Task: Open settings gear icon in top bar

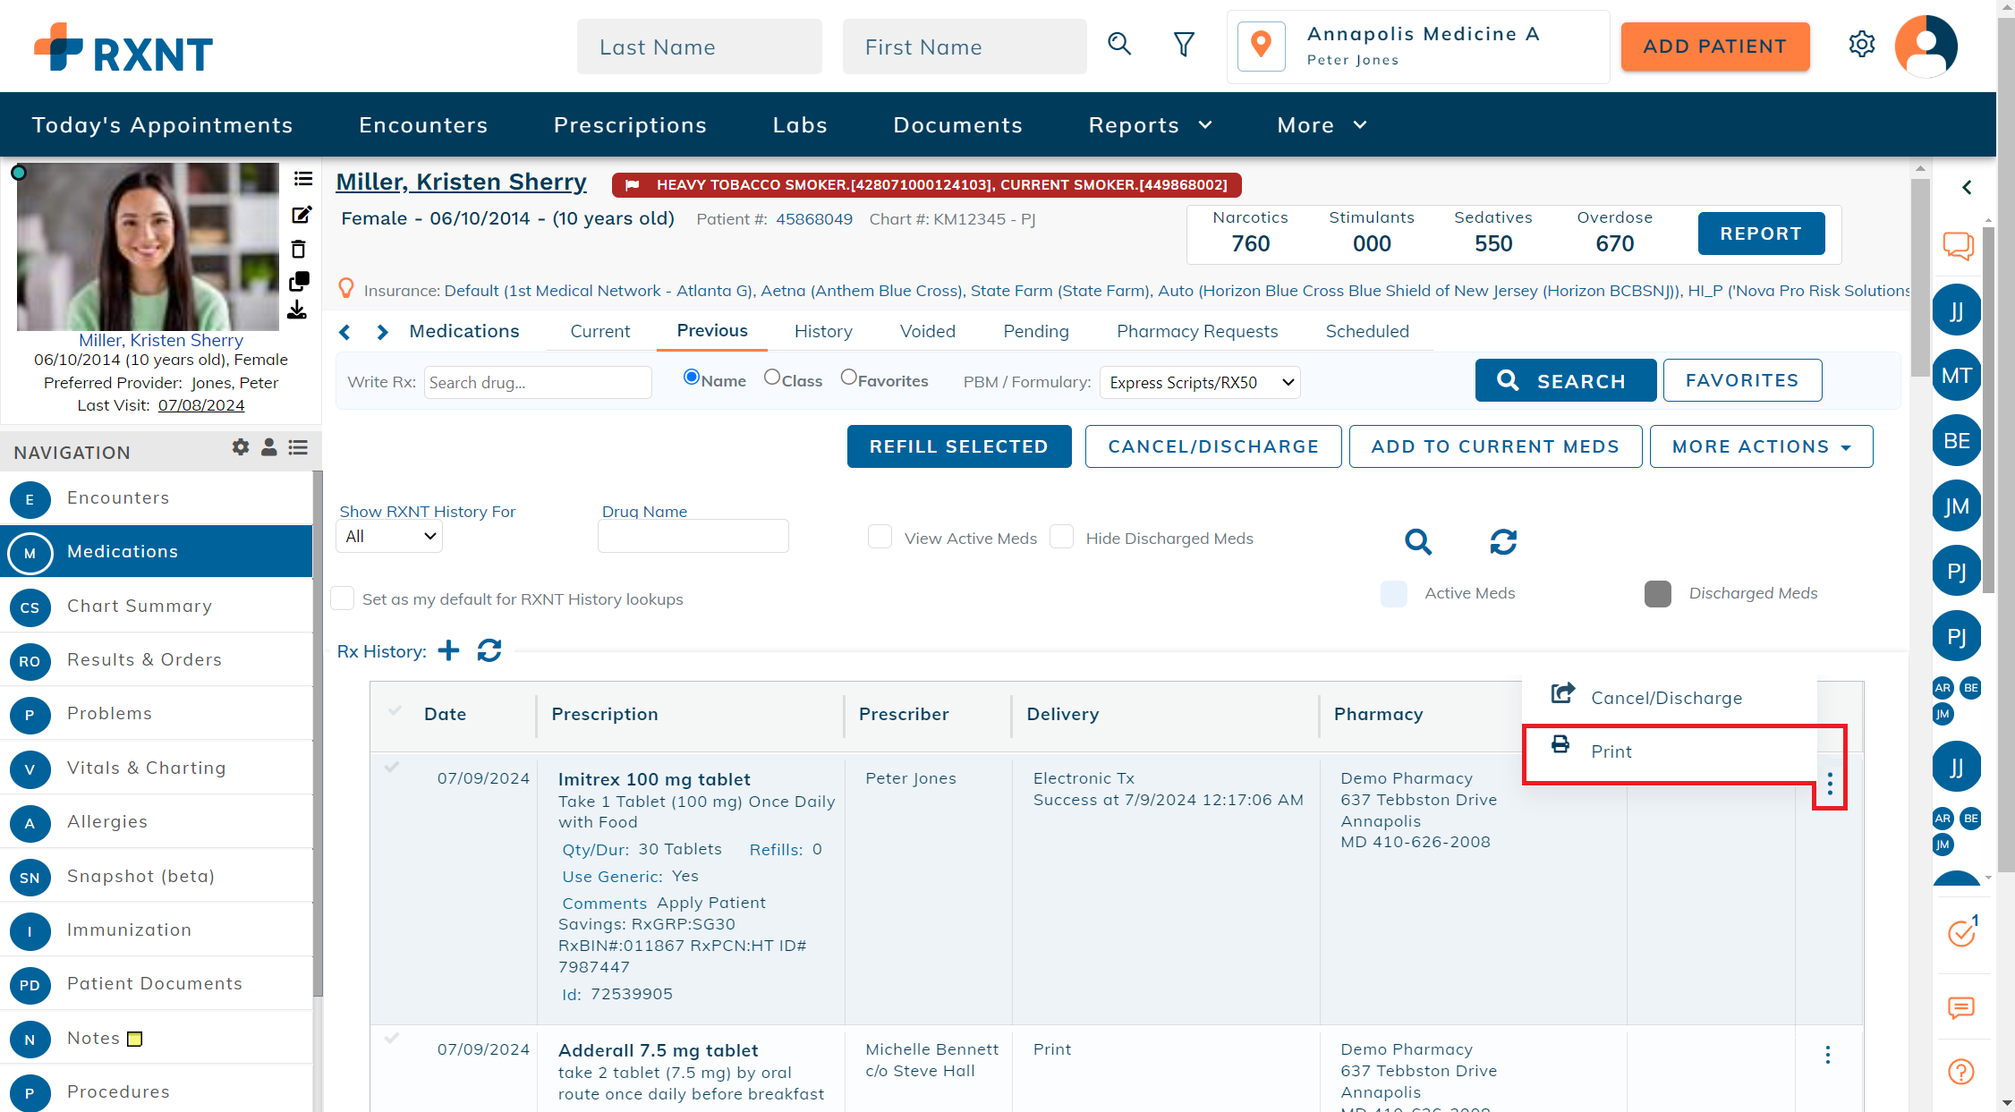Action: click(x=1861, y=45)
